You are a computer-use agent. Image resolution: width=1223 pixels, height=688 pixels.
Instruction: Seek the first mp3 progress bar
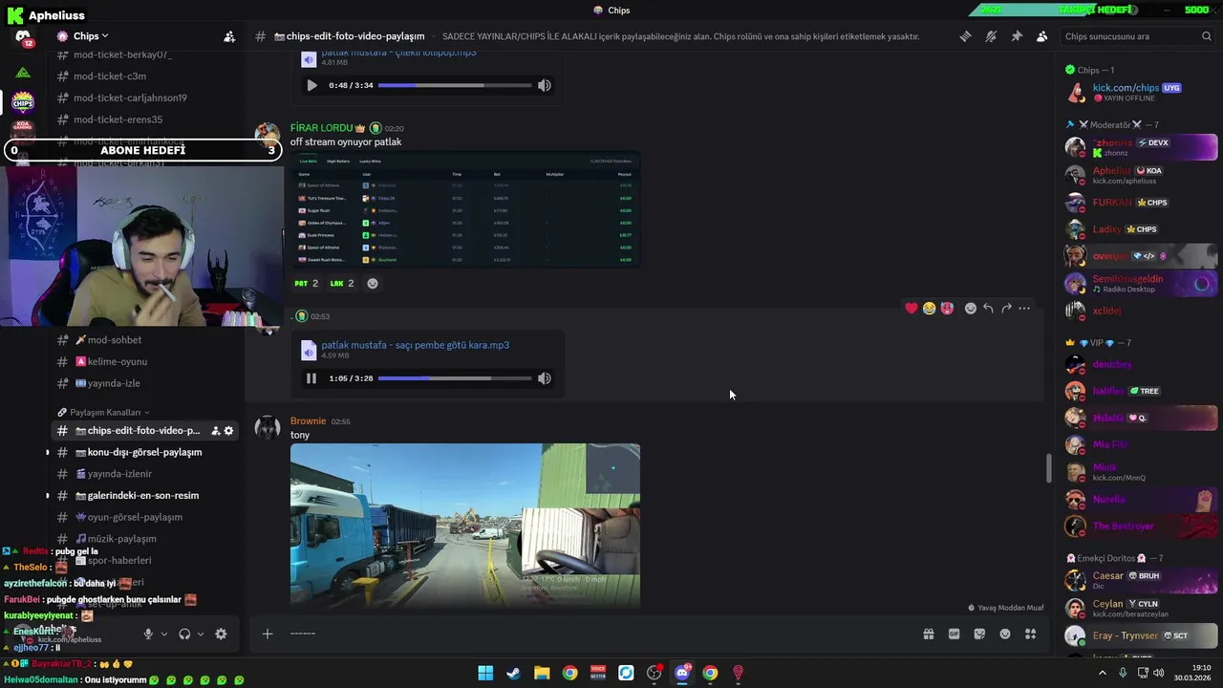coord(455,85)
